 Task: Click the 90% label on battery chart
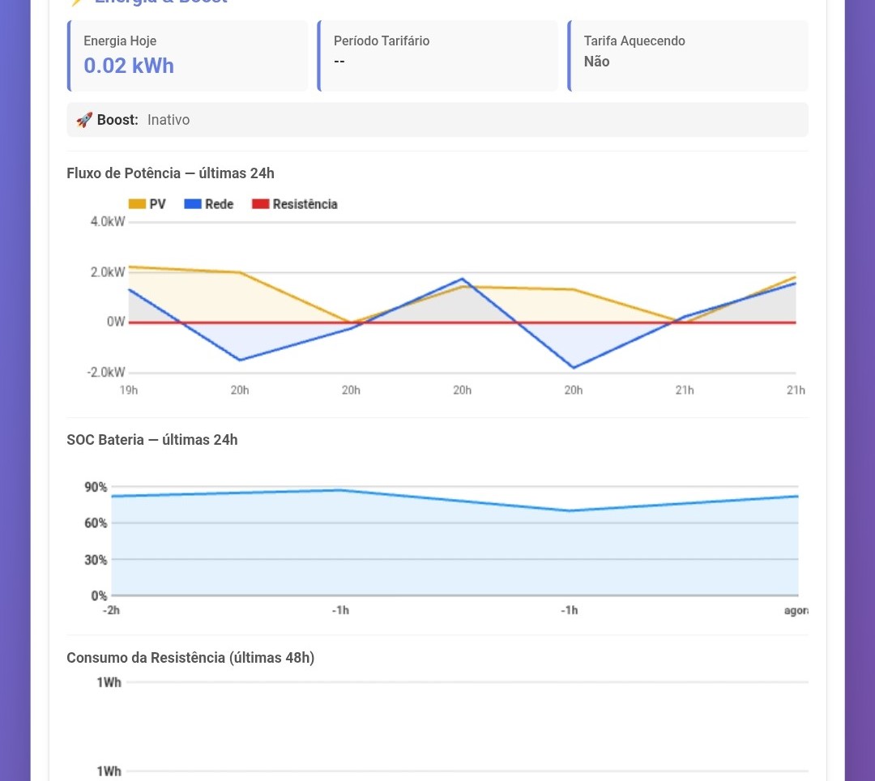pyautogui.click(x=96, y=487)
